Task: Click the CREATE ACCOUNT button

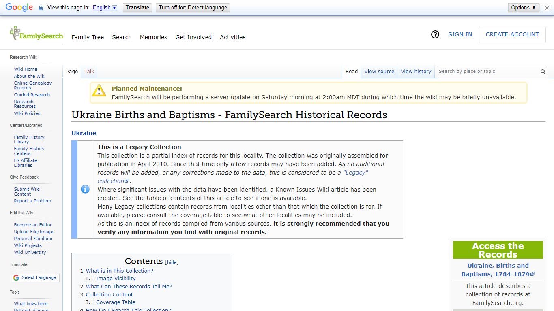Action: coord(512,34)
